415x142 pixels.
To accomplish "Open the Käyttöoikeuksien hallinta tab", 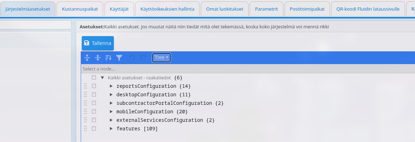I will click(x=167, y=9).
